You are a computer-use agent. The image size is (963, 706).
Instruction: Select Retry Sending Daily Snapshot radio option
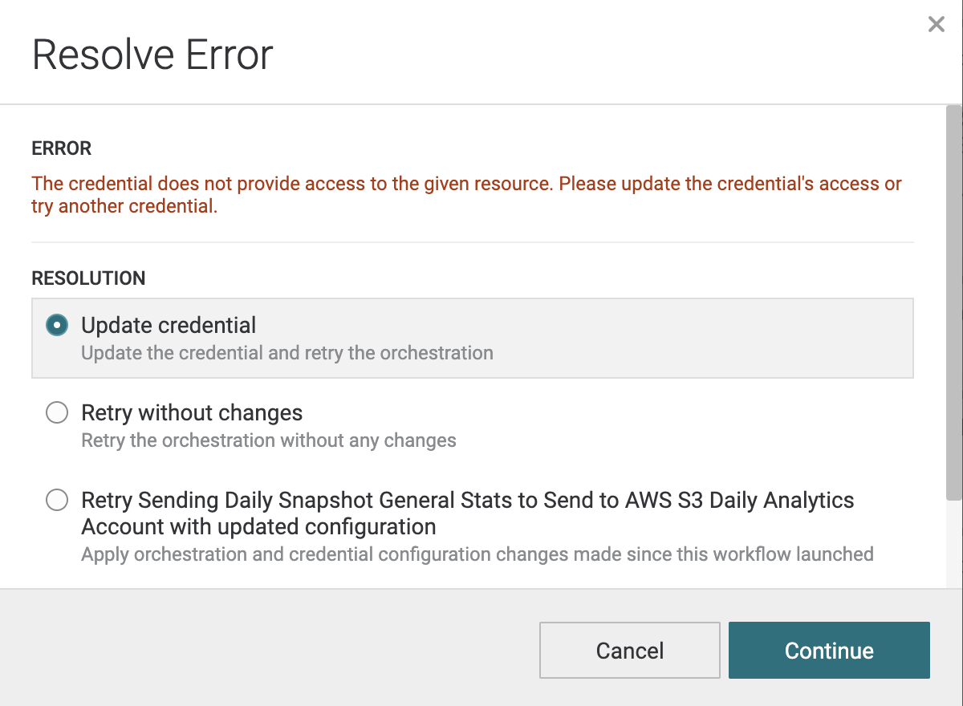click(57, 501)
